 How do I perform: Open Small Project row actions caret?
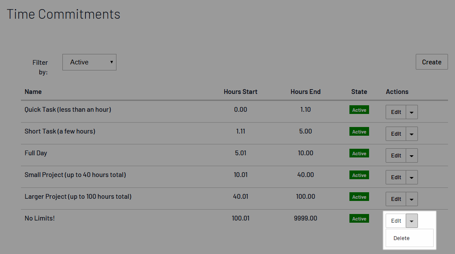pos(412,177)
